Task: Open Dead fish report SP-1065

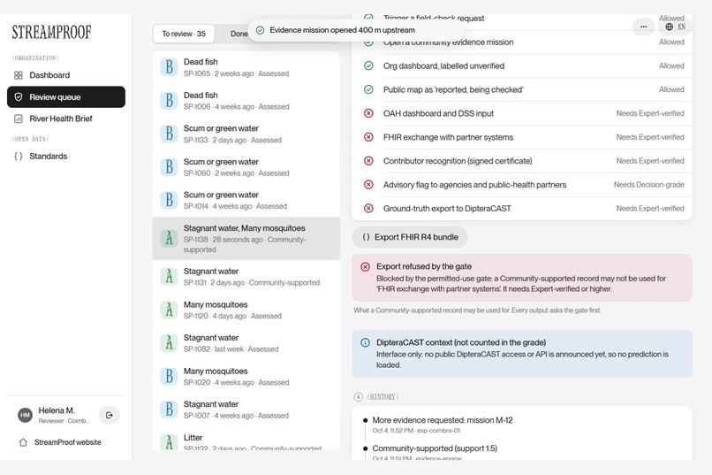Action: coord(246,67)
